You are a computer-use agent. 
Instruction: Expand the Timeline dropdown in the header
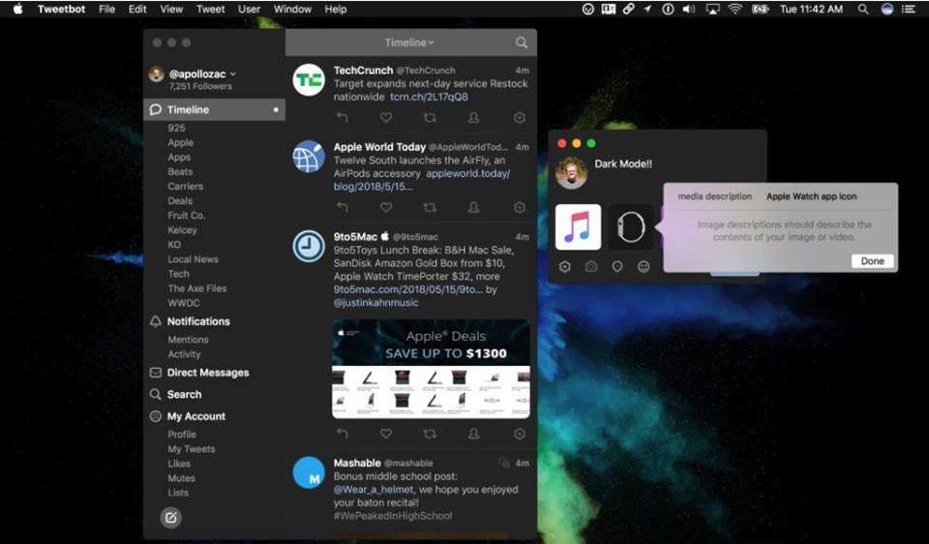pos(409,43)
